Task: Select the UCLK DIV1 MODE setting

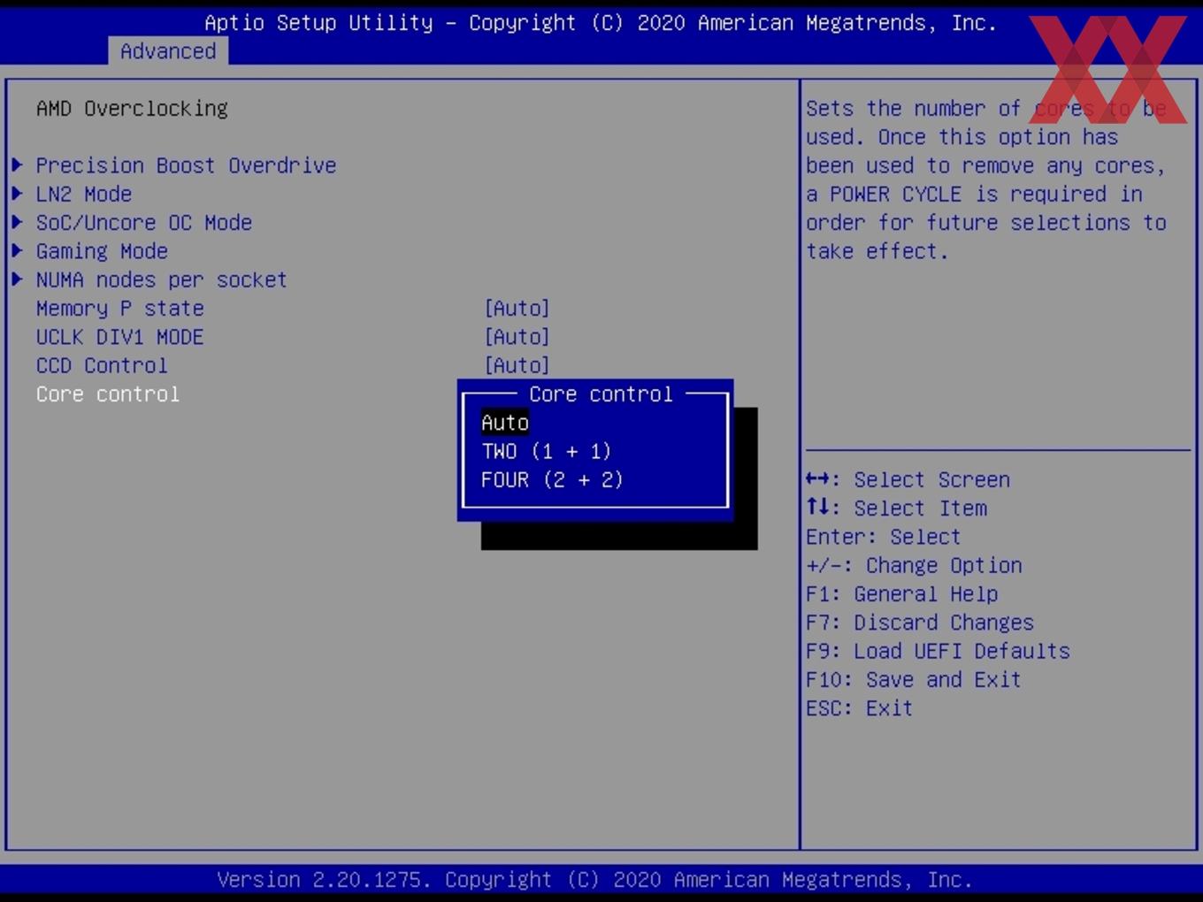Action: point(120,337)
